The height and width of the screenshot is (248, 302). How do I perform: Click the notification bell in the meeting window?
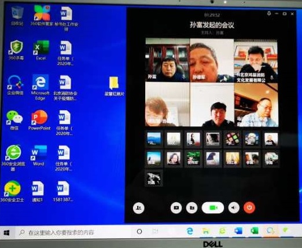point(268,13)
